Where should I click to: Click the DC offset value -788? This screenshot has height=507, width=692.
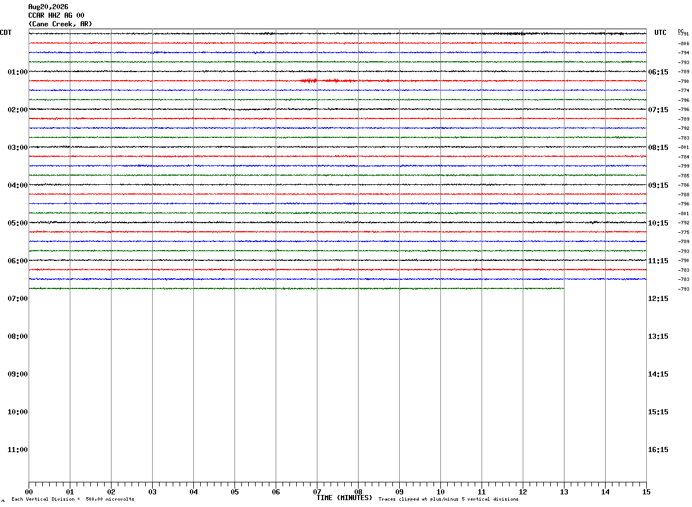683,195
